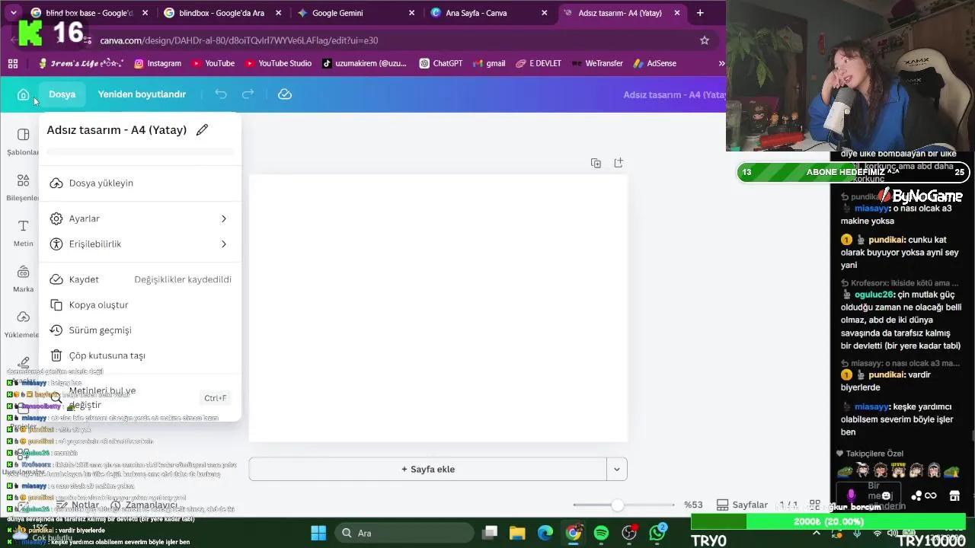Open the Marka brand panel

pos(23,279)
